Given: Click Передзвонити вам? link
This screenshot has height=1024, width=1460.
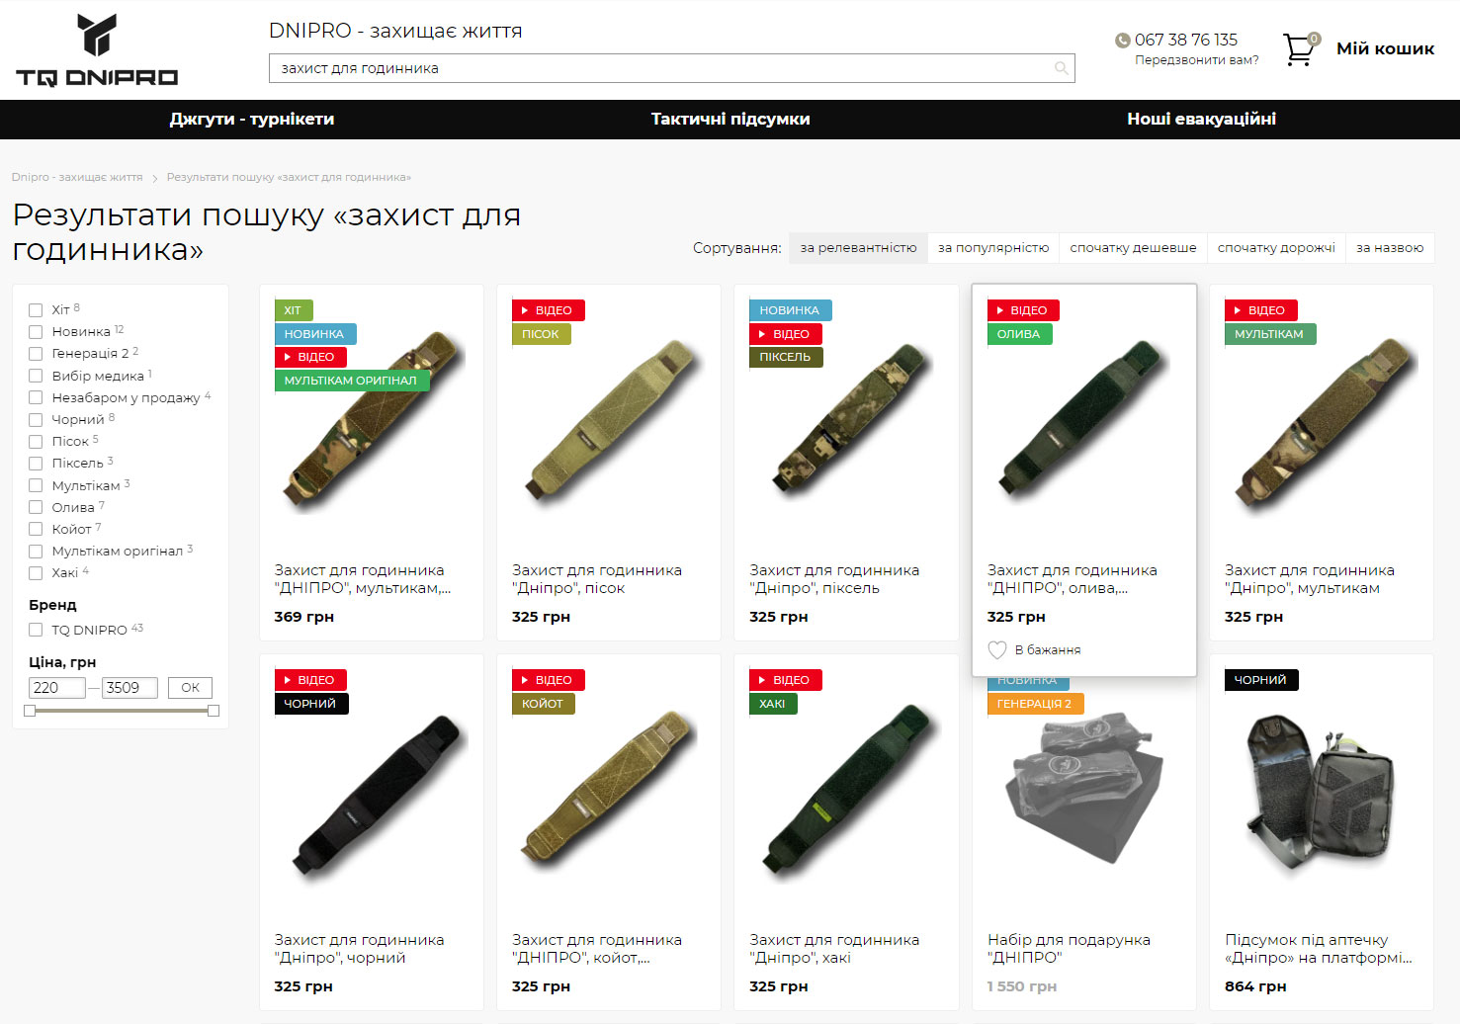Looking at the screenshot, I should pos(1196,60).
